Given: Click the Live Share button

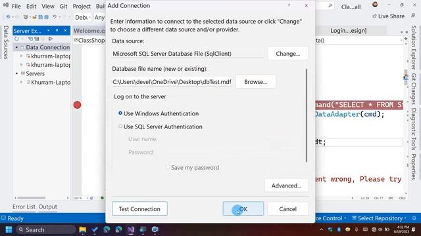Looking at the screenshot, I should (x=388, y=16).
